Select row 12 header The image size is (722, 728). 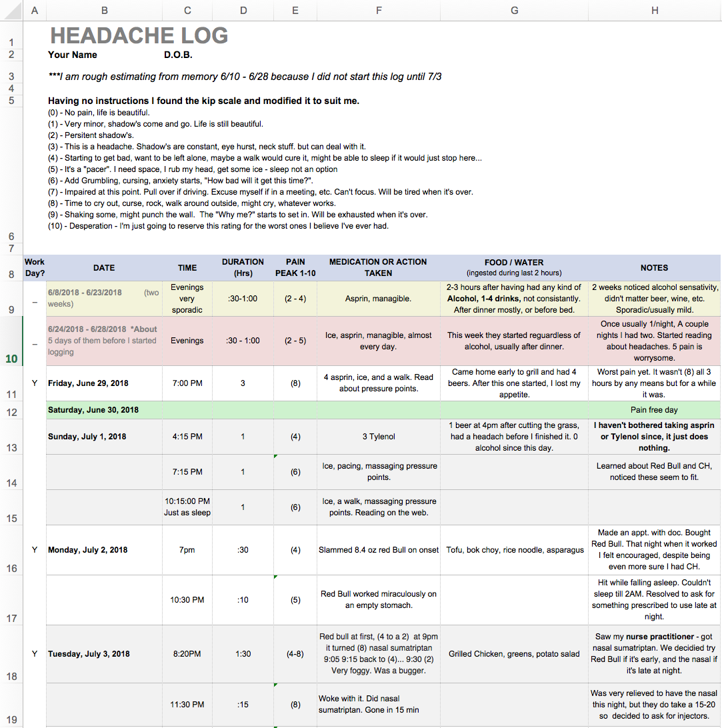(11, 411)
